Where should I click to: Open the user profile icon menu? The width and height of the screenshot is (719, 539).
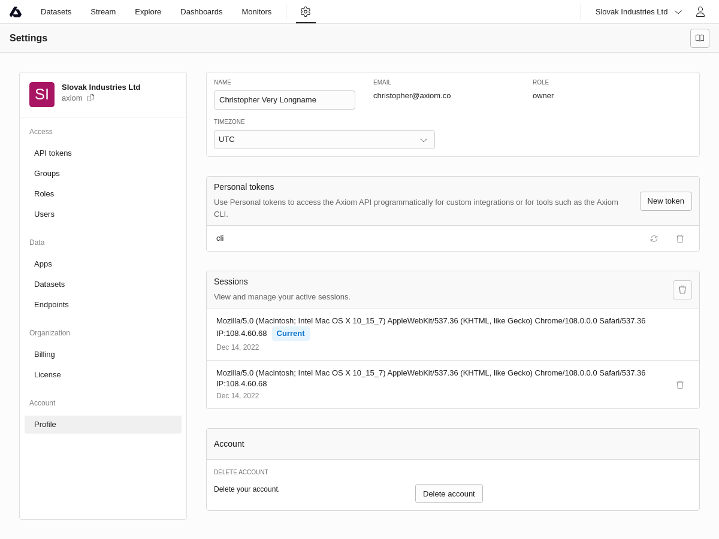700,12
